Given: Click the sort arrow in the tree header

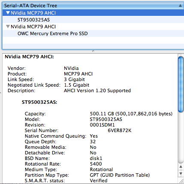Looking at the screenshot, I should click(181, 6).
